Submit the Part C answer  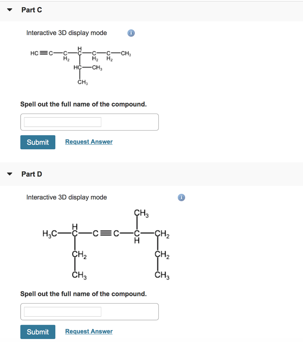[x=38, y=142]
